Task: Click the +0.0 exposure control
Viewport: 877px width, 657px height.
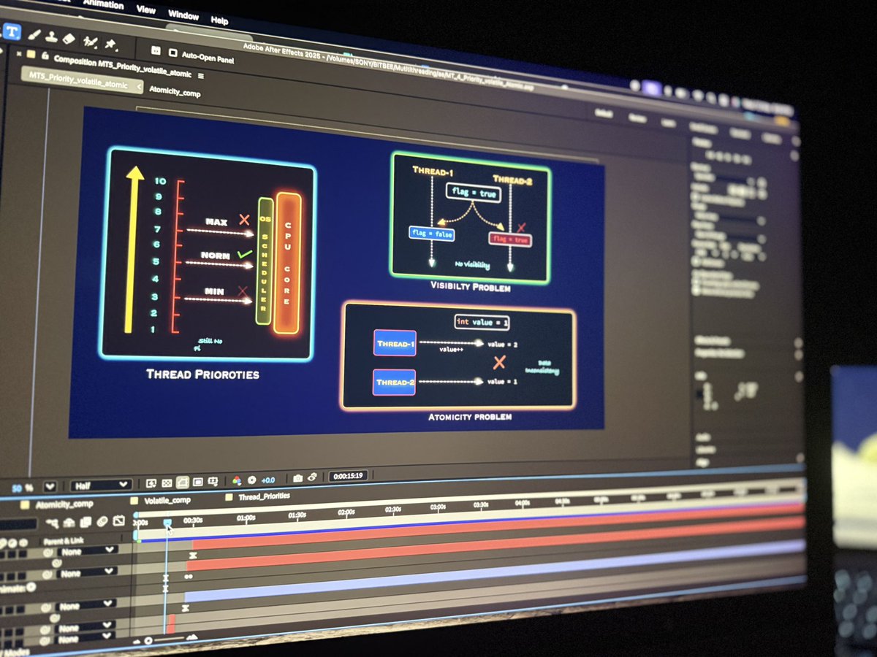Action: [267, 480]
